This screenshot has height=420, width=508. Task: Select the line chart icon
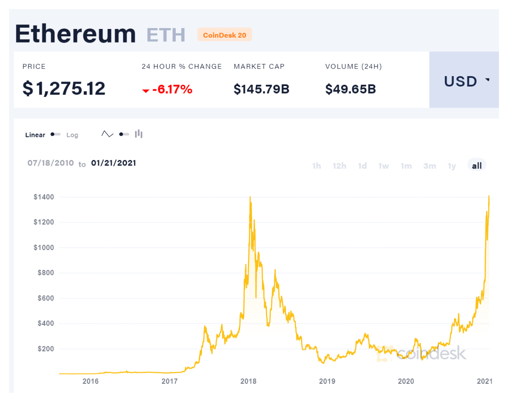(107, 134)
